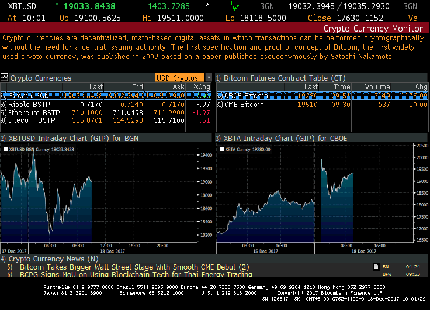Click inside the XBTUSD intraday chart area
The height and width of the screenshot is (310, 430).
[99, 192]
